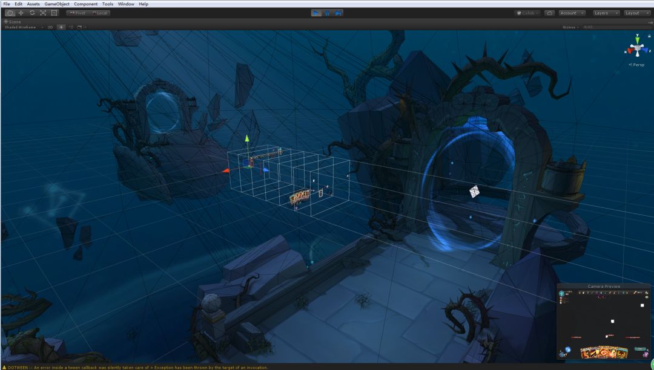Open the Layout dropdown
The width and height of the screenshot is (654, 370).
point(637,13)
